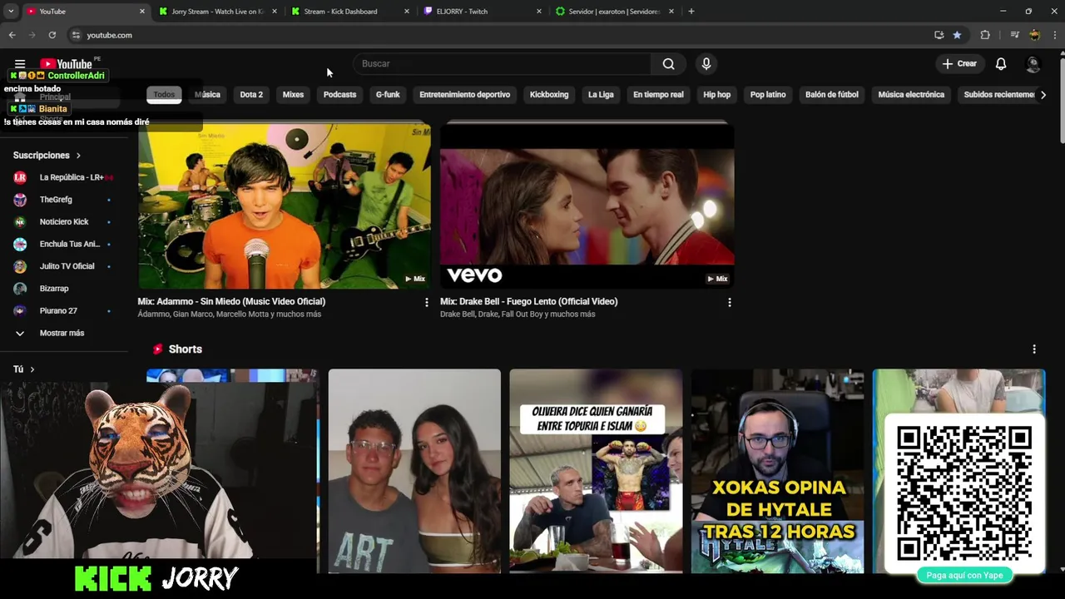Open Enchula Tus Ani... channel avatar

(x=20, y=245)
